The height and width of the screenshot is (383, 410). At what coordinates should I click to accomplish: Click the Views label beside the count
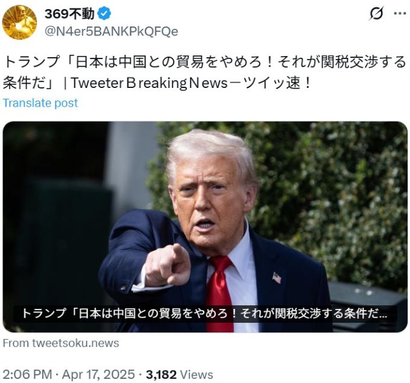(x=197, y=375)
